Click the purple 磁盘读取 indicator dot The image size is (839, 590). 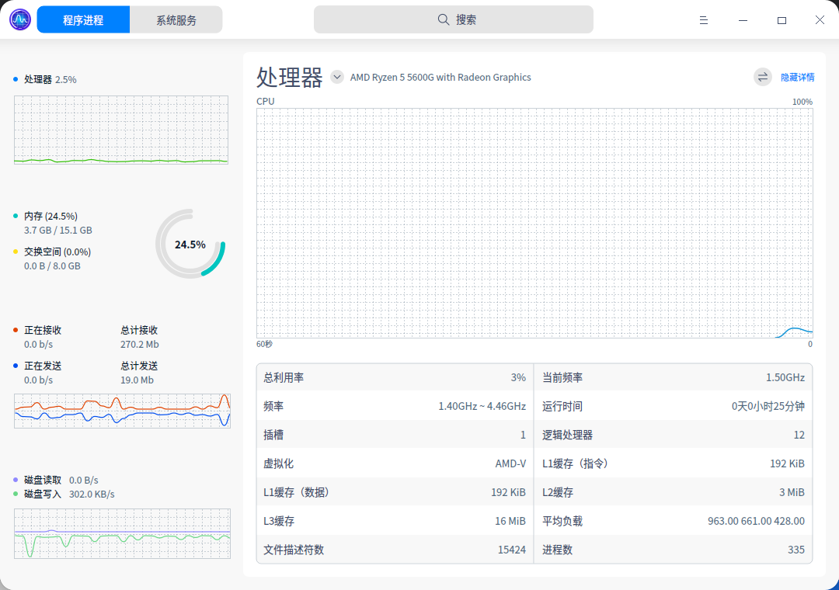click(x=13, y=480)
